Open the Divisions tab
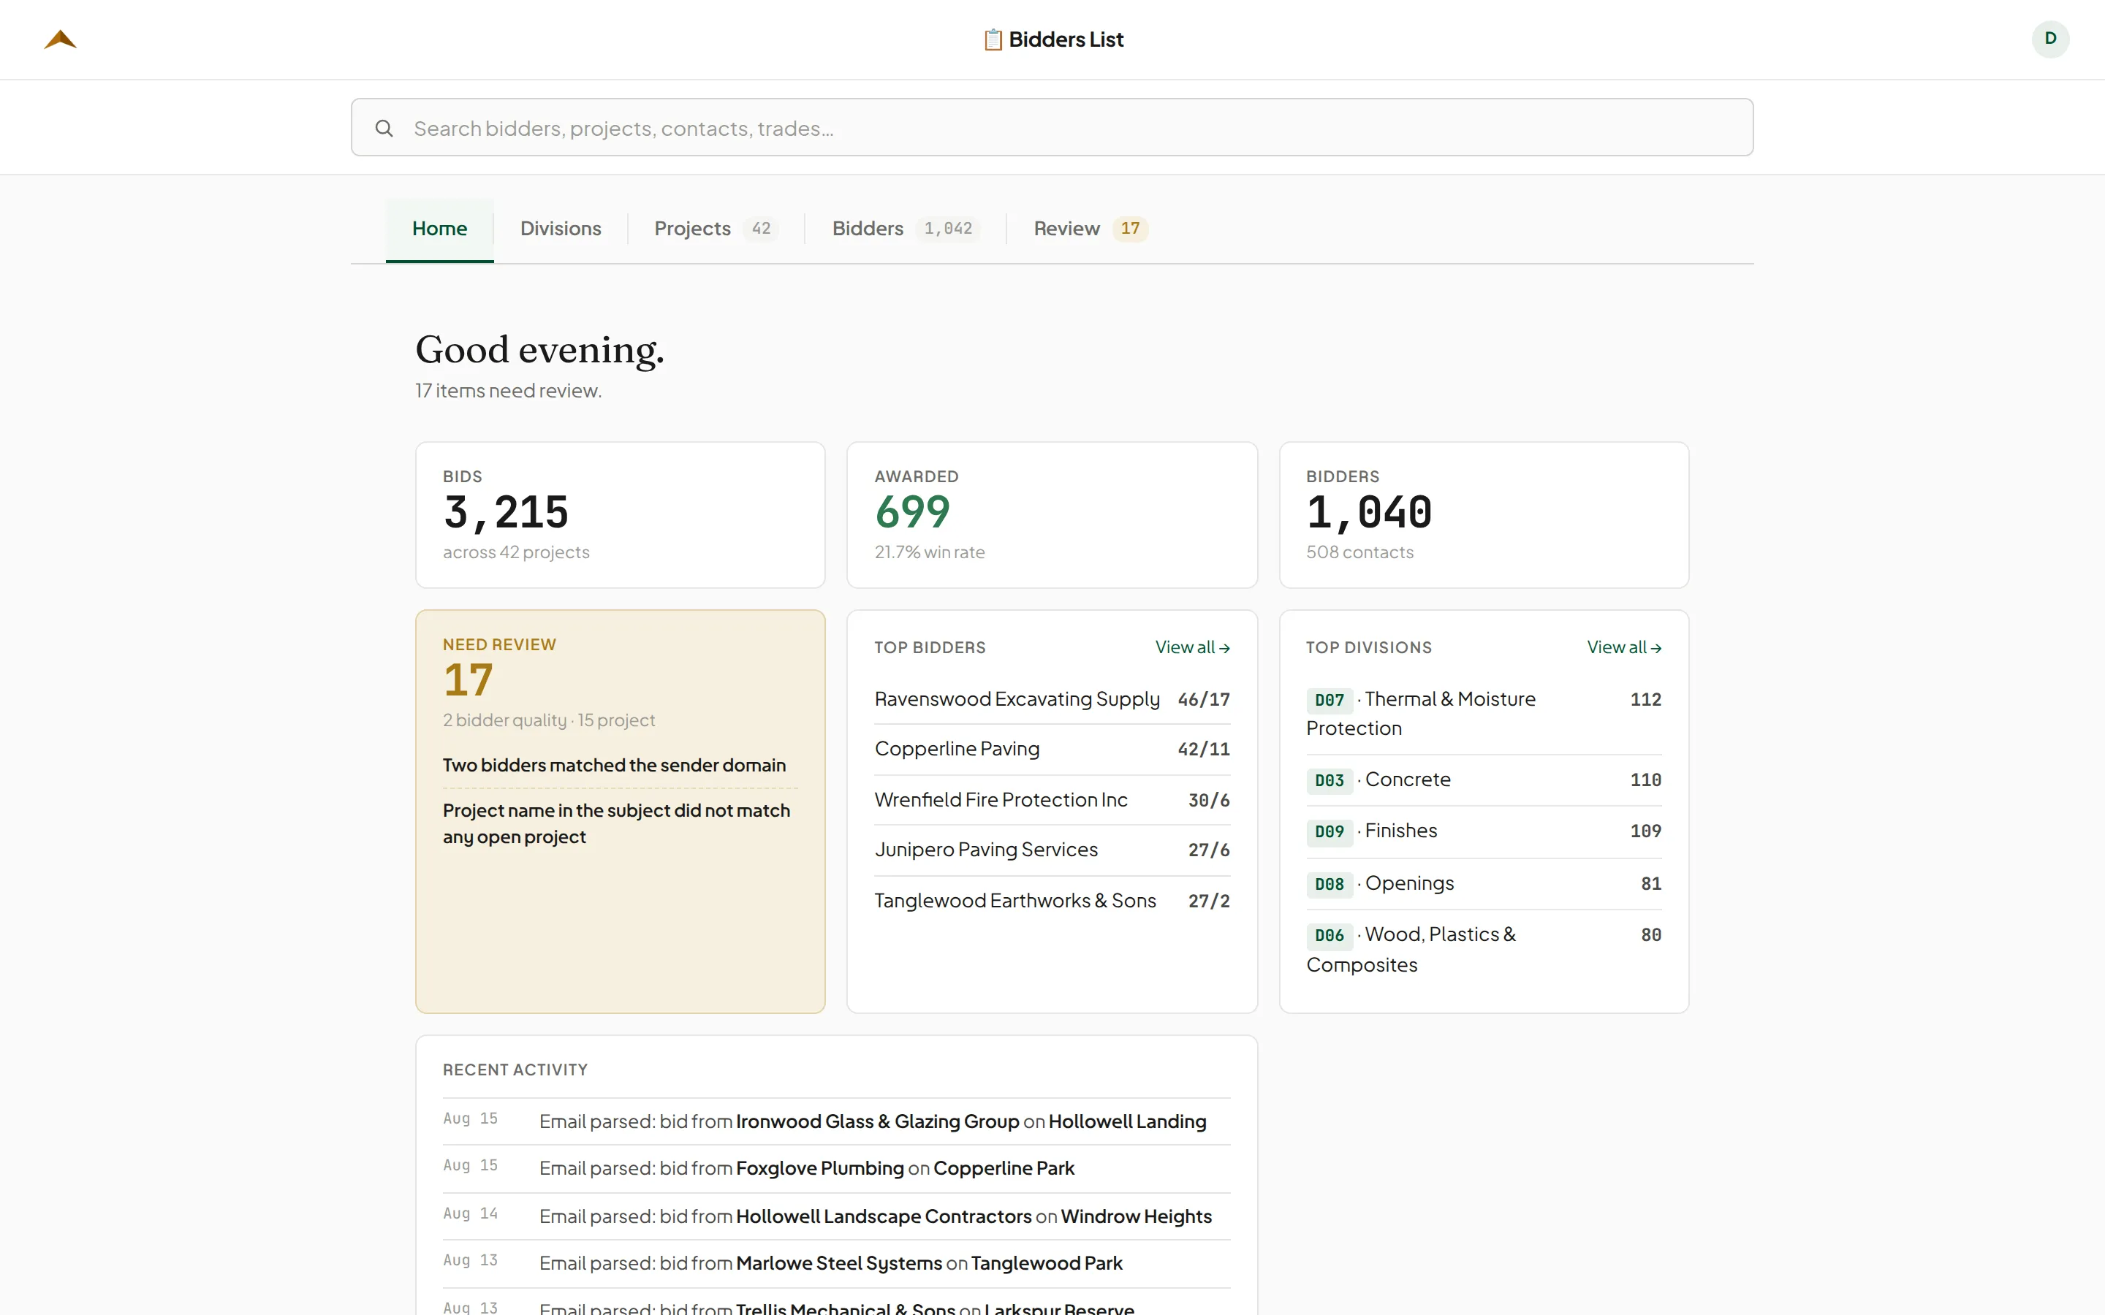2105x1315 pixels. coord(560,229)
